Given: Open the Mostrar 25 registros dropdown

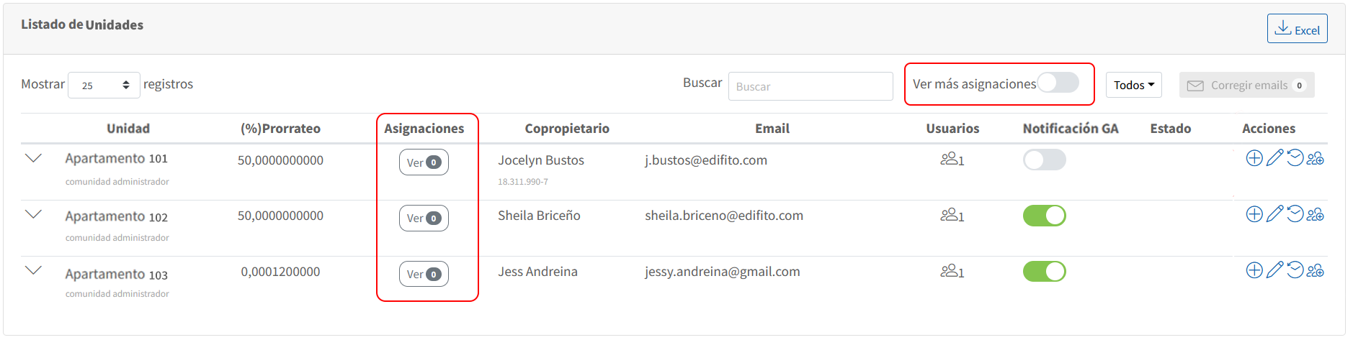Looking at the screenshot, I should [x=104, y=85].
